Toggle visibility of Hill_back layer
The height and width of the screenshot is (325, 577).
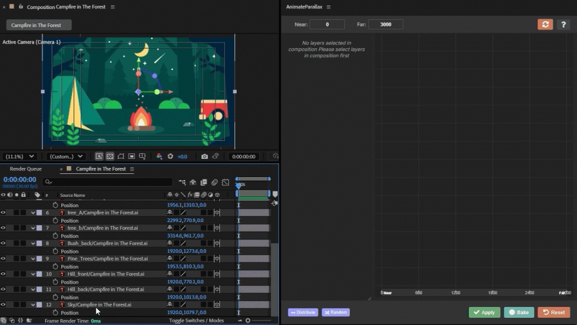point(3,289)
